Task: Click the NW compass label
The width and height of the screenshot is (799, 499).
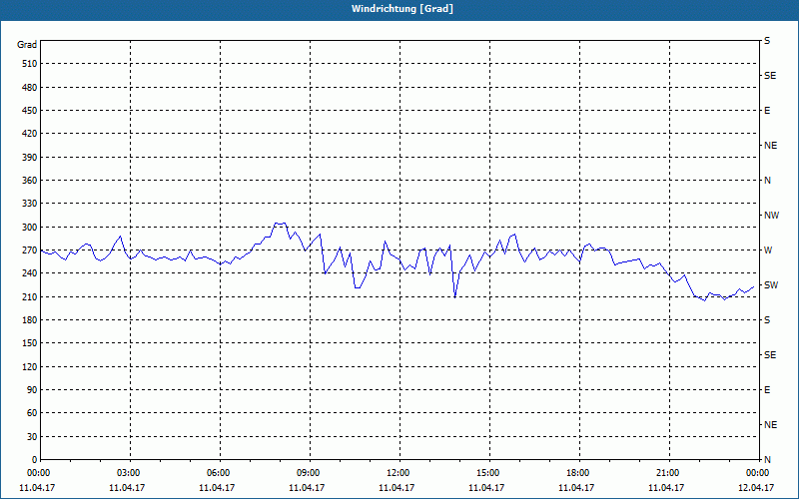Action: [771, 216]
